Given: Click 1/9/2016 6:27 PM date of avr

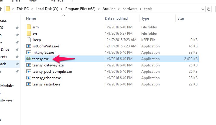Looking at the screenshot, I should [x=119, y=34].
